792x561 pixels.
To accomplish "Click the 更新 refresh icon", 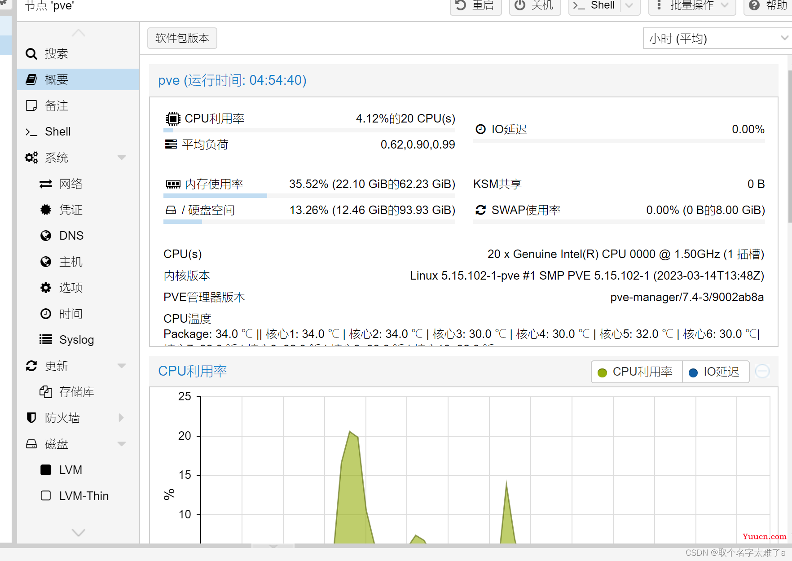I will 31,366.
